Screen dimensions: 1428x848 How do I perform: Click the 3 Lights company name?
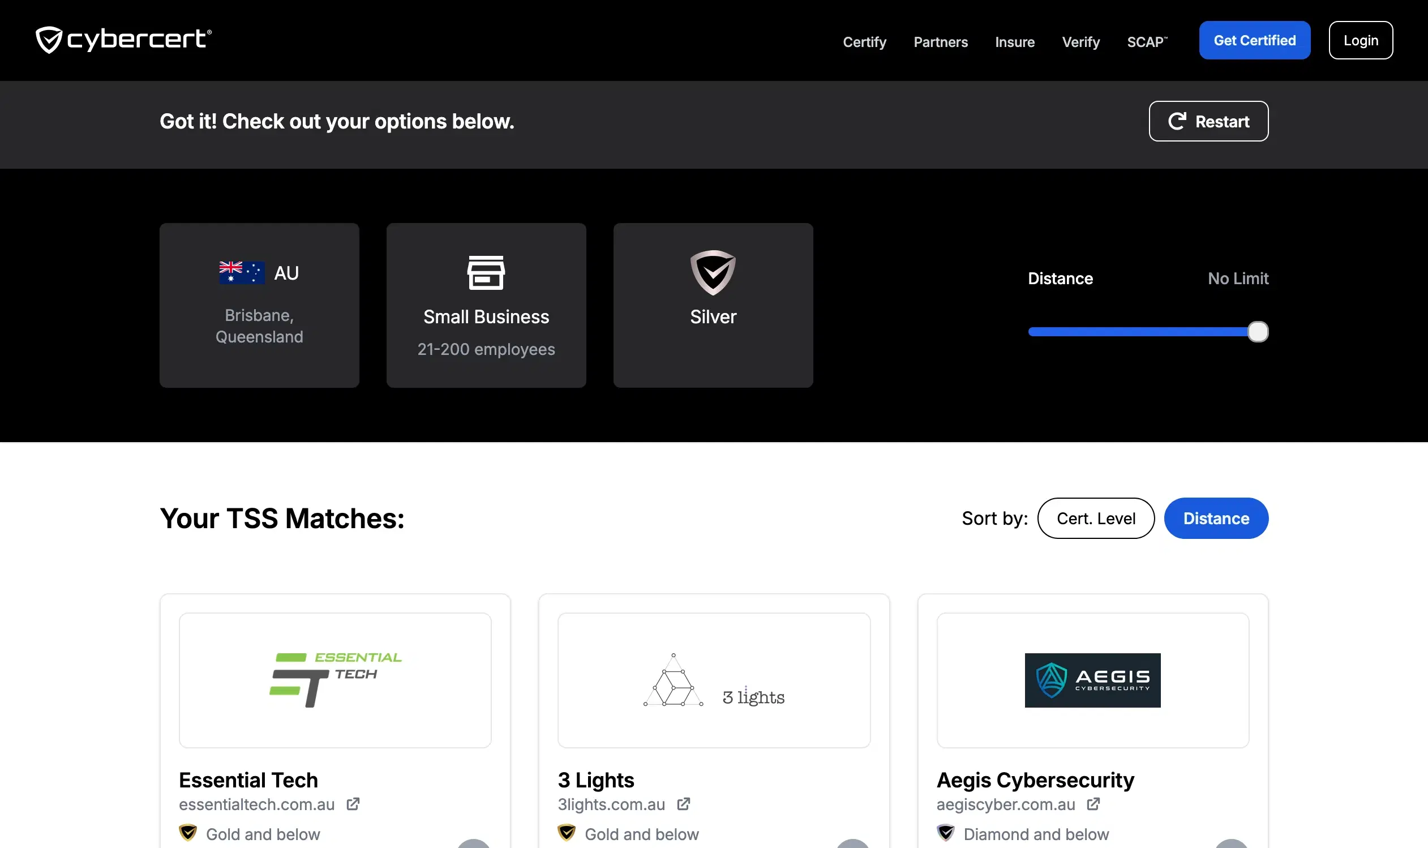click(x=596, y=780)
